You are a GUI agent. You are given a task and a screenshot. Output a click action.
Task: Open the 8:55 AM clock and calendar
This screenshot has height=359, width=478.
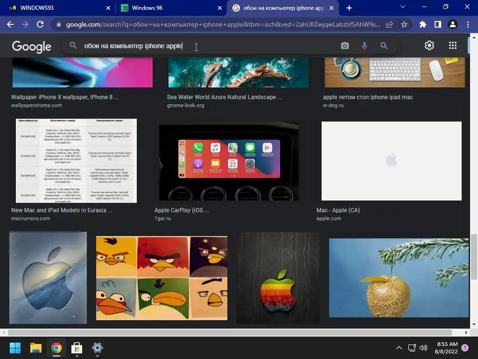[447, 348]
